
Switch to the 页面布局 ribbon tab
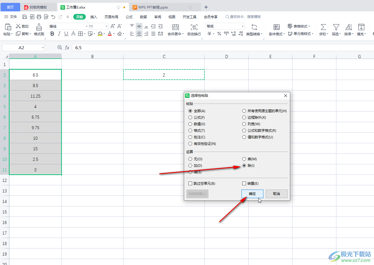[x=111, y=17]
